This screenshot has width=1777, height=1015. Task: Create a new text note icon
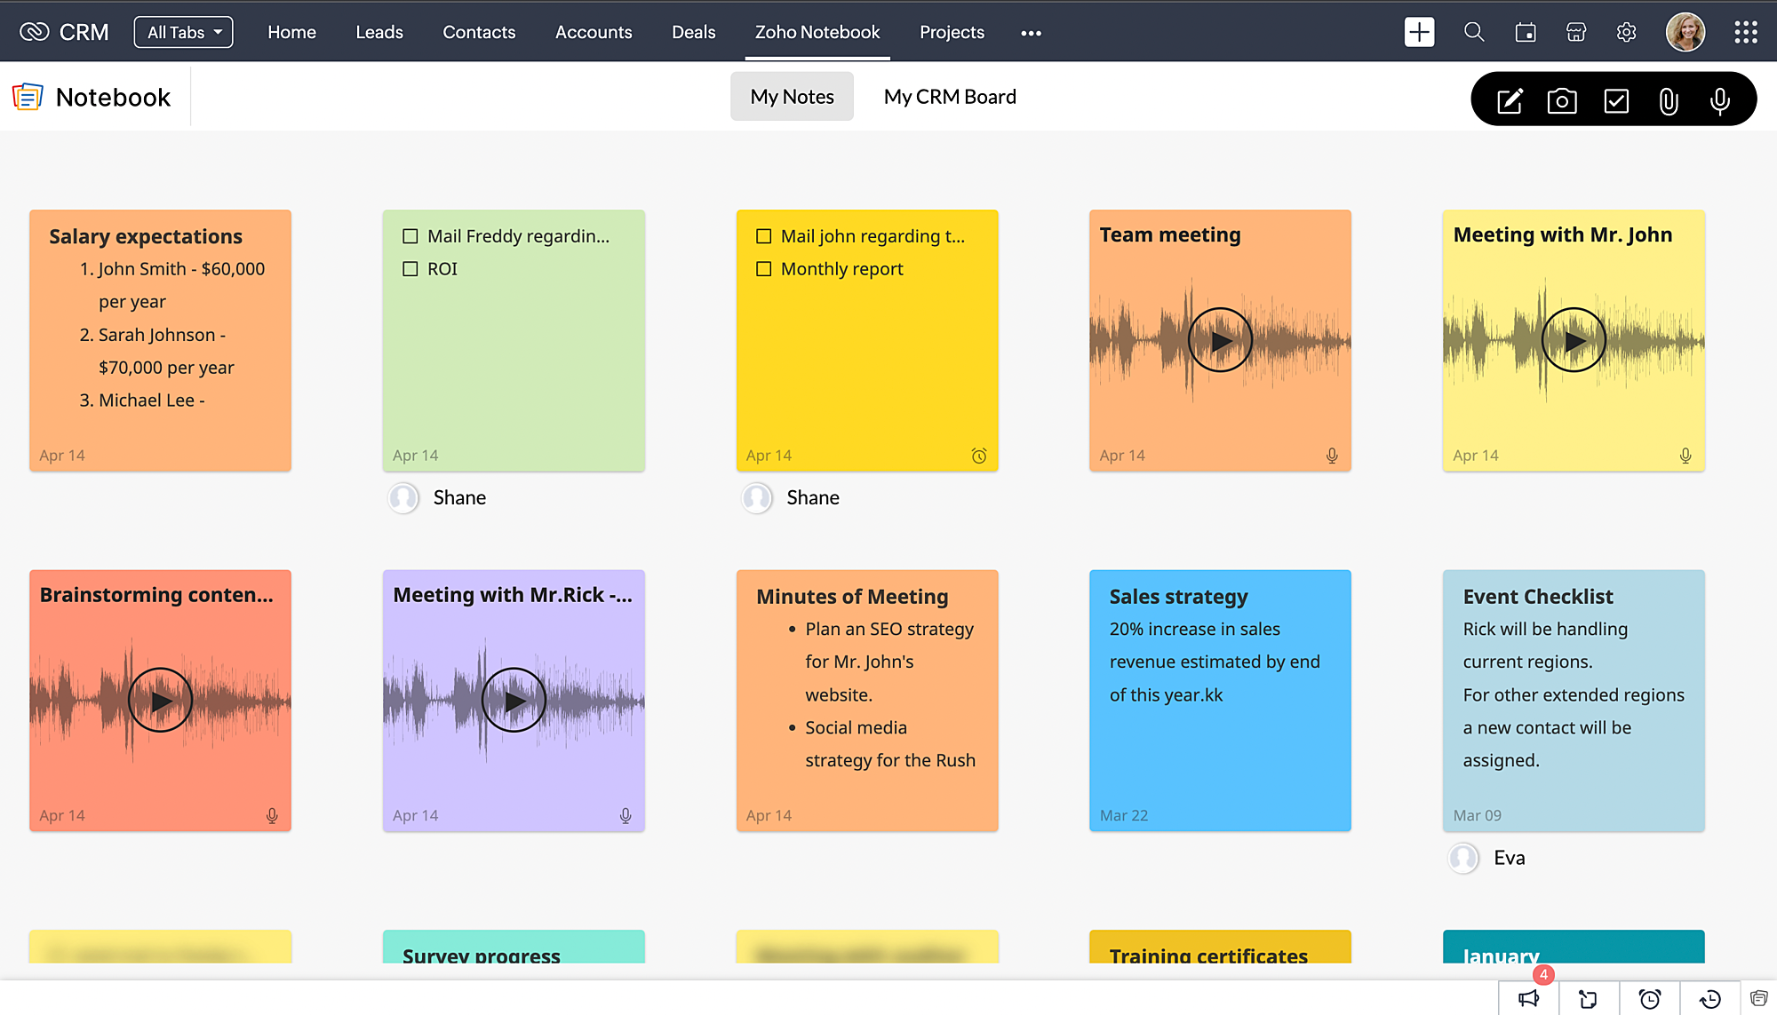pos(1510,100)
